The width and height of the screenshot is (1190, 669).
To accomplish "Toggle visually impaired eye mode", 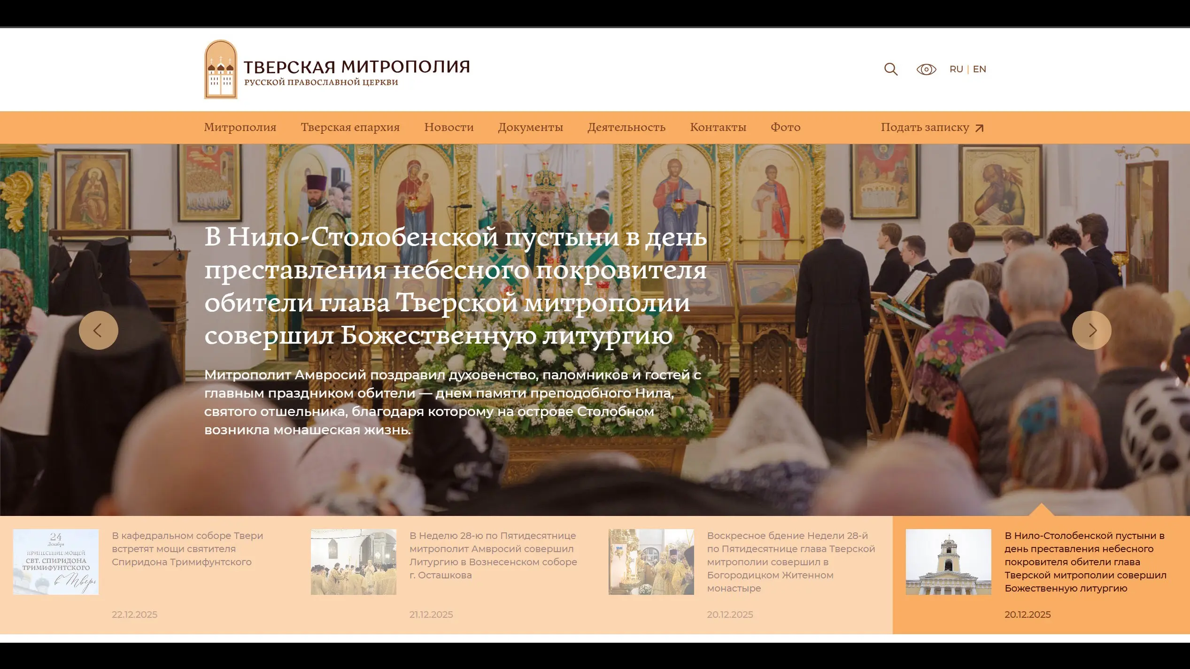I will [926, 69].
